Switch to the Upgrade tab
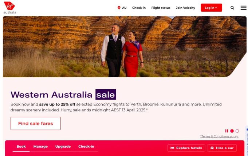Screen dimensions: 248x156 click(x=63, y=147)
